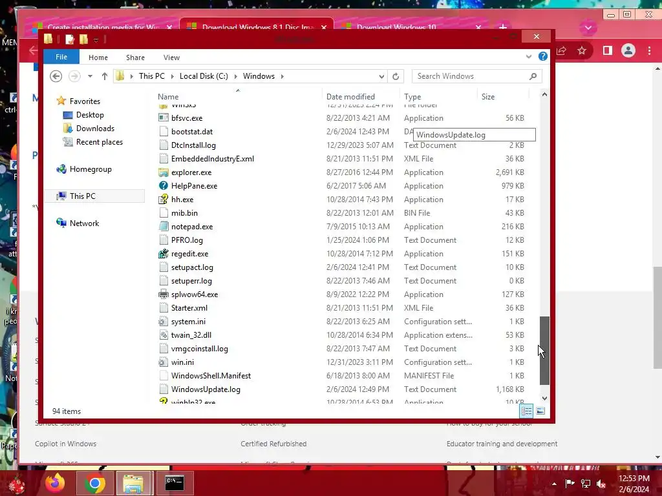Click the volume muted tray icon

601,483
